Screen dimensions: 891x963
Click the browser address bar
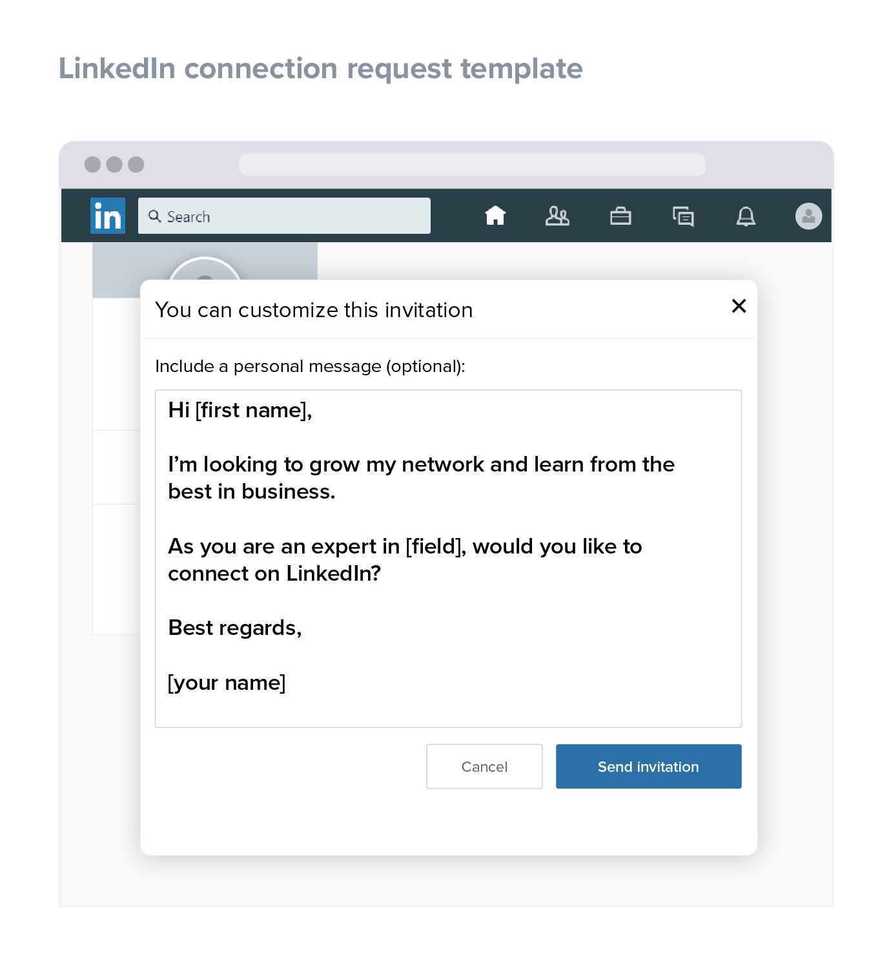tap(472, 164)
